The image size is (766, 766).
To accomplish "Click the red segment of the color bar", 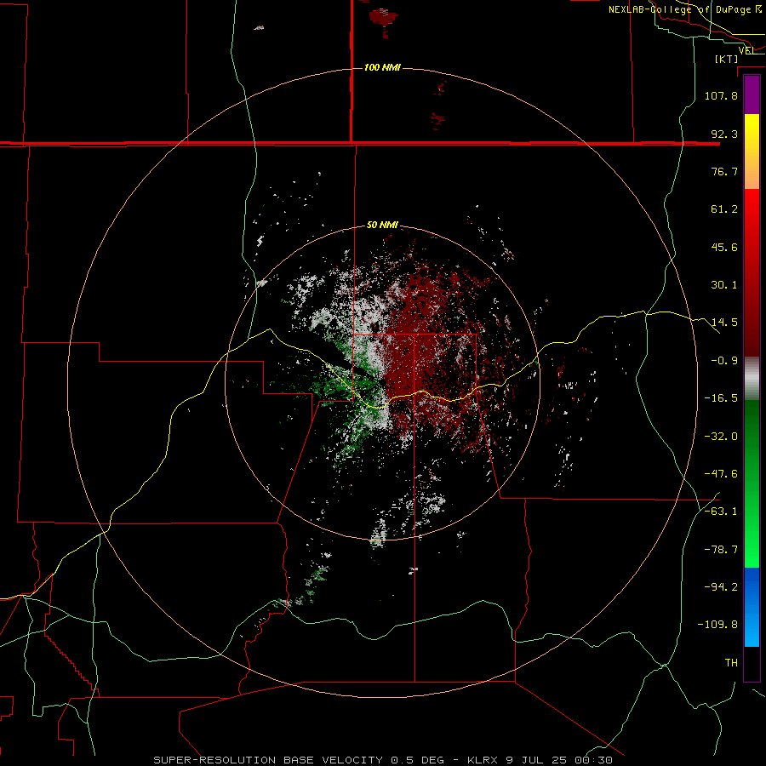I will (752, 272).
